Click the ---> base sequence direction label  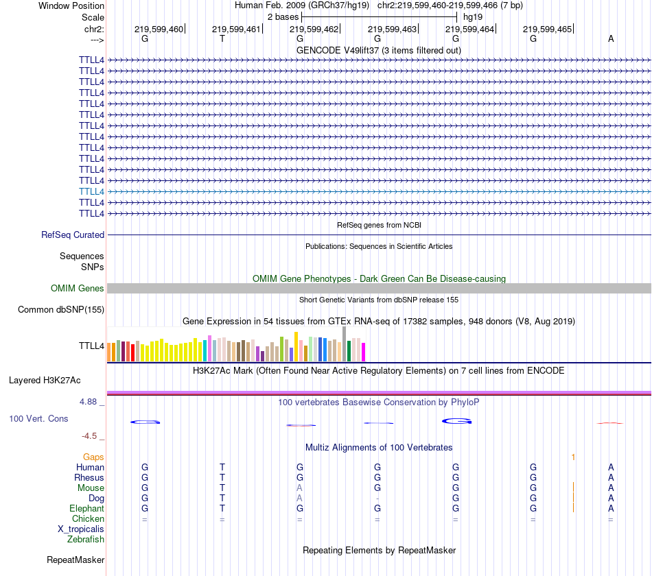(x=97, y=40)
